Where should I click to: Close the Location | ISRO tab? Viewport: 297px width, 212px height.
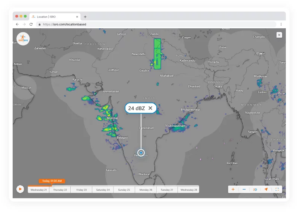pos(77,17)
